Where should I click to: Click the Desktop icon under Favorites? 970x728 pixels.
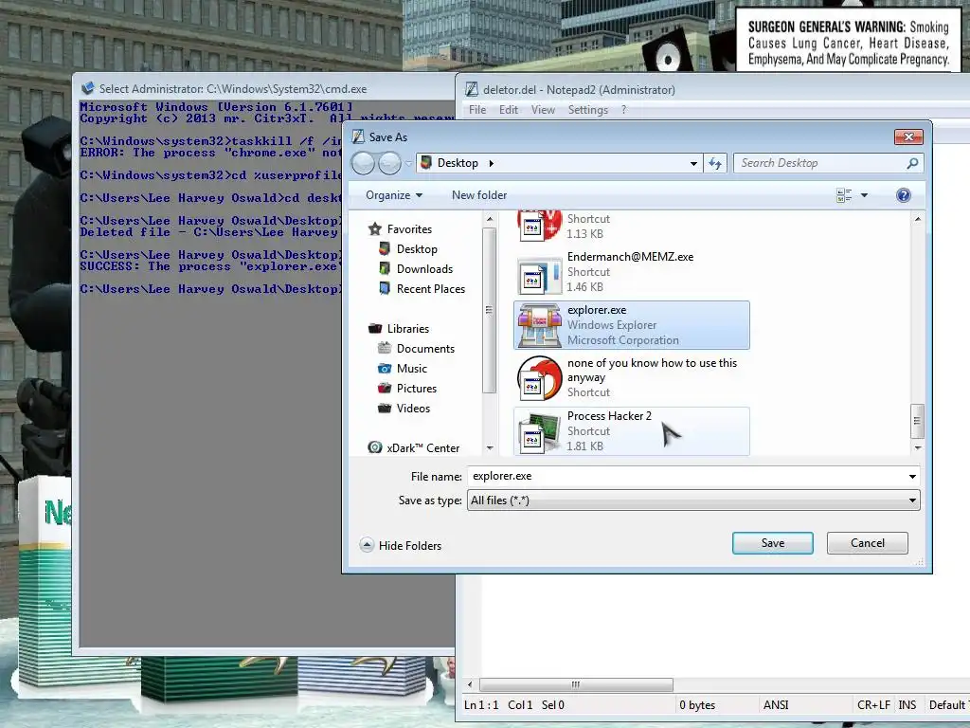[385, 249]
